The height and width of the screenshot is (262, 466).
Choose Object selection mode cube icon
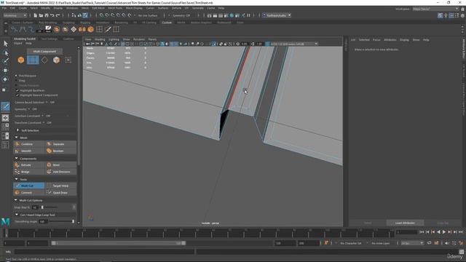click(21, 60)
